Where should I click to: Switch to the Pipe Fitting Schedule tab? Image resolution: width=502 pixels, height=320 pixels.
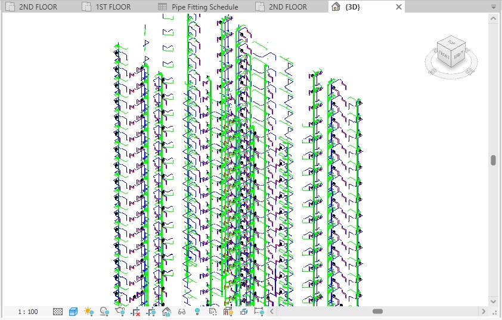tap(199, 7)
